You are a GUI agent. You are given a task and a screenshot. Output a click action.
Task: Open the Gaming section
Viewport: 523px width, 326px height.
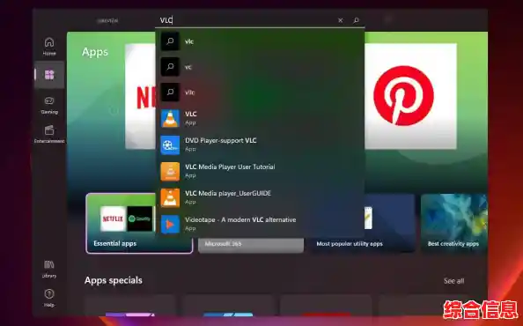tap(49, 105)
